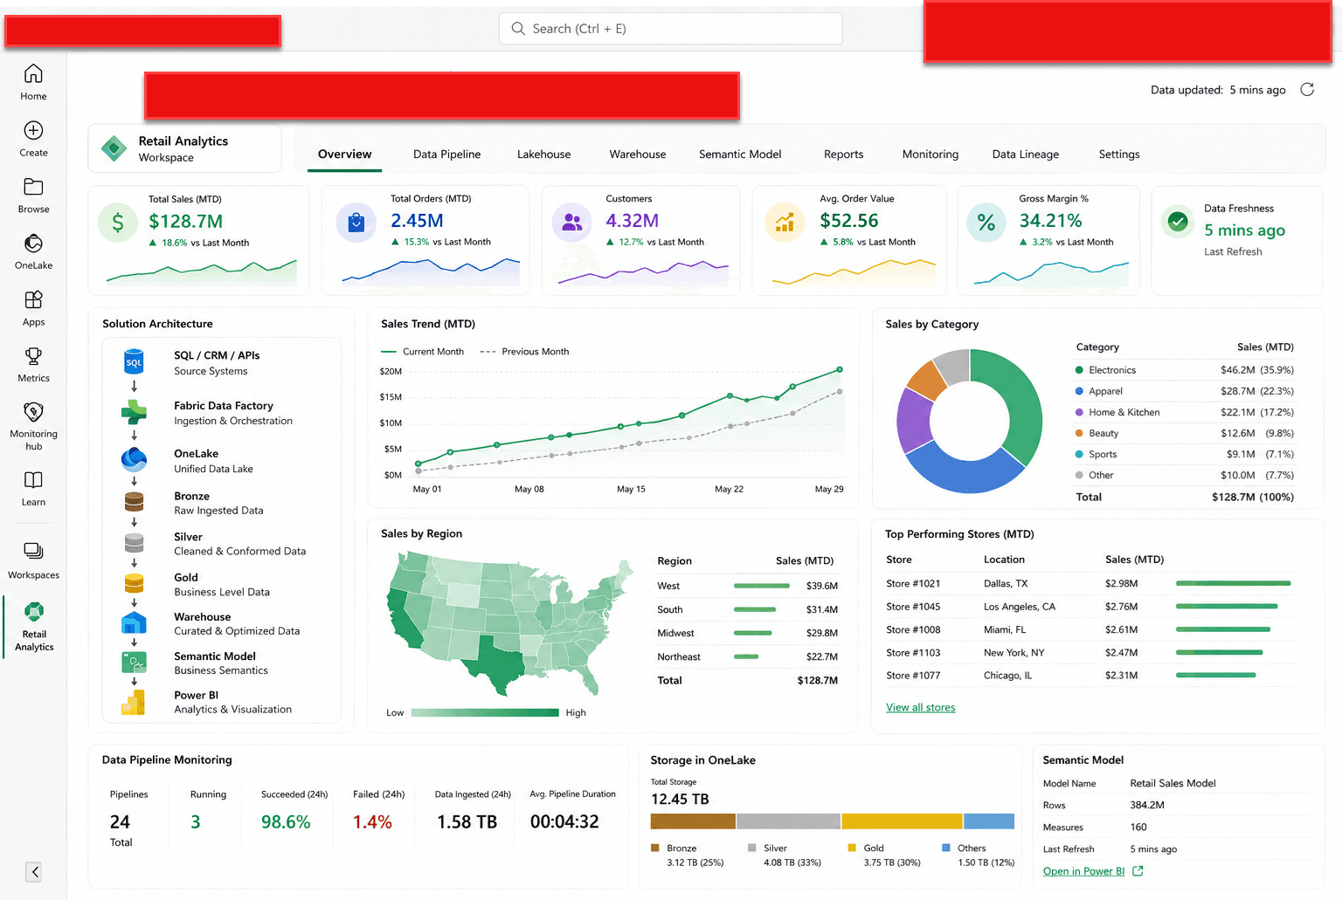Click the Fabric Data Factory icon
Viewport: 1342px width, 900px height.
click(134, 412)
